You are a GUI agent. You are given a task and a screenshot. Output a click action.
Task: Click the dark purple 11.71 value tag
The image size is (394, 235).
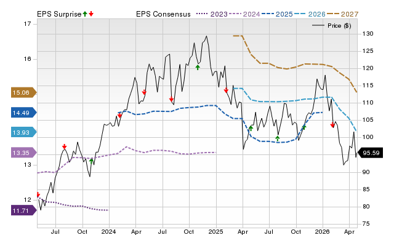pos(24,210)
